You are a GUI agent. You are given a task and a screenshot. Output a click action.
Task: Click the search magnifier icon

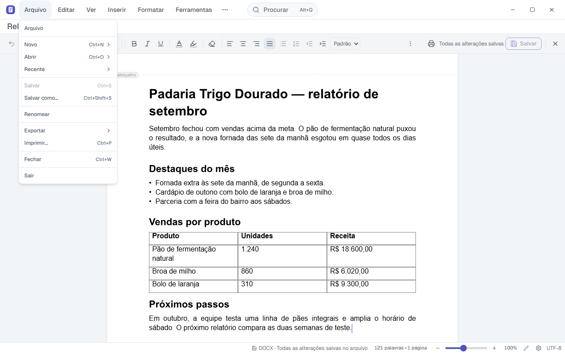coord(256,10)
